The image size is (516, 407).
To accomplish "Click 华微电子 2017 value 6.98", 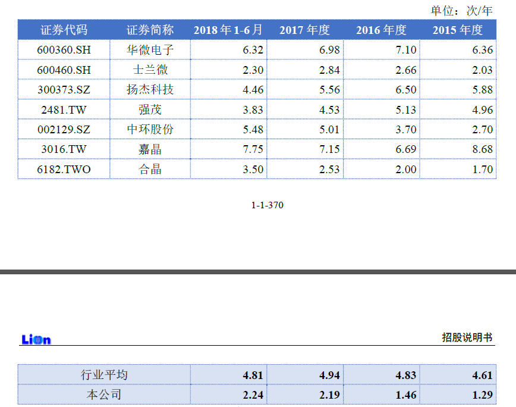I will (x=329, y=50).
